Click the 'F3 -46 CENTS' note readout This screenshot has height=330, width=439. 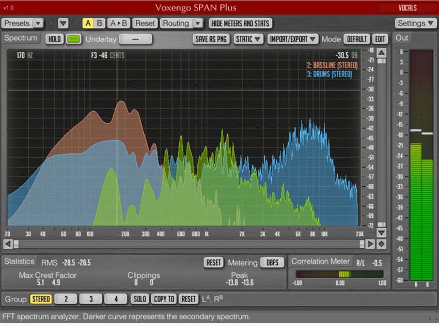(107, 55)
